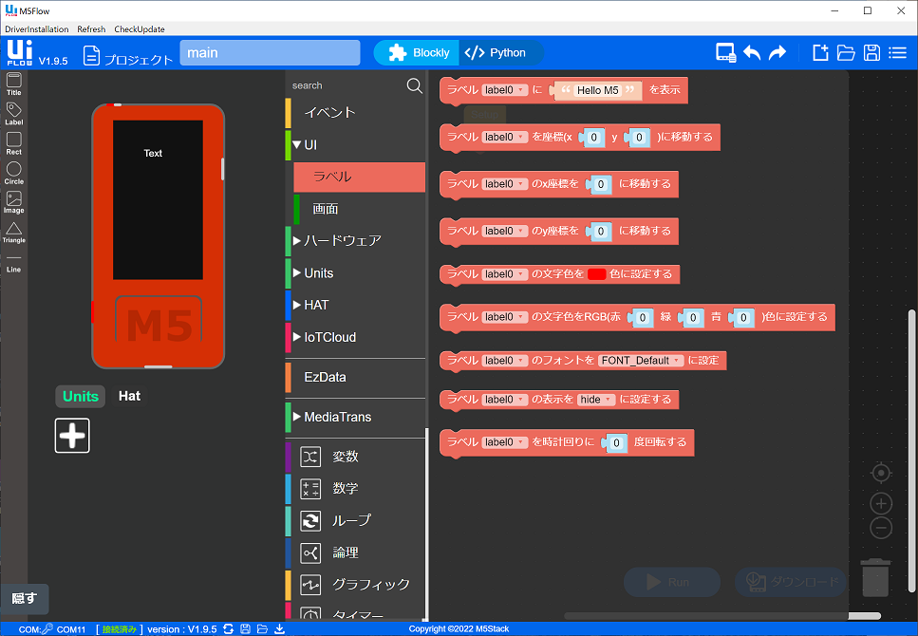Open a project with the top-bar folder icon
Image resolution: width=918 pixels, height=636 pixels.
pos(846,53)
